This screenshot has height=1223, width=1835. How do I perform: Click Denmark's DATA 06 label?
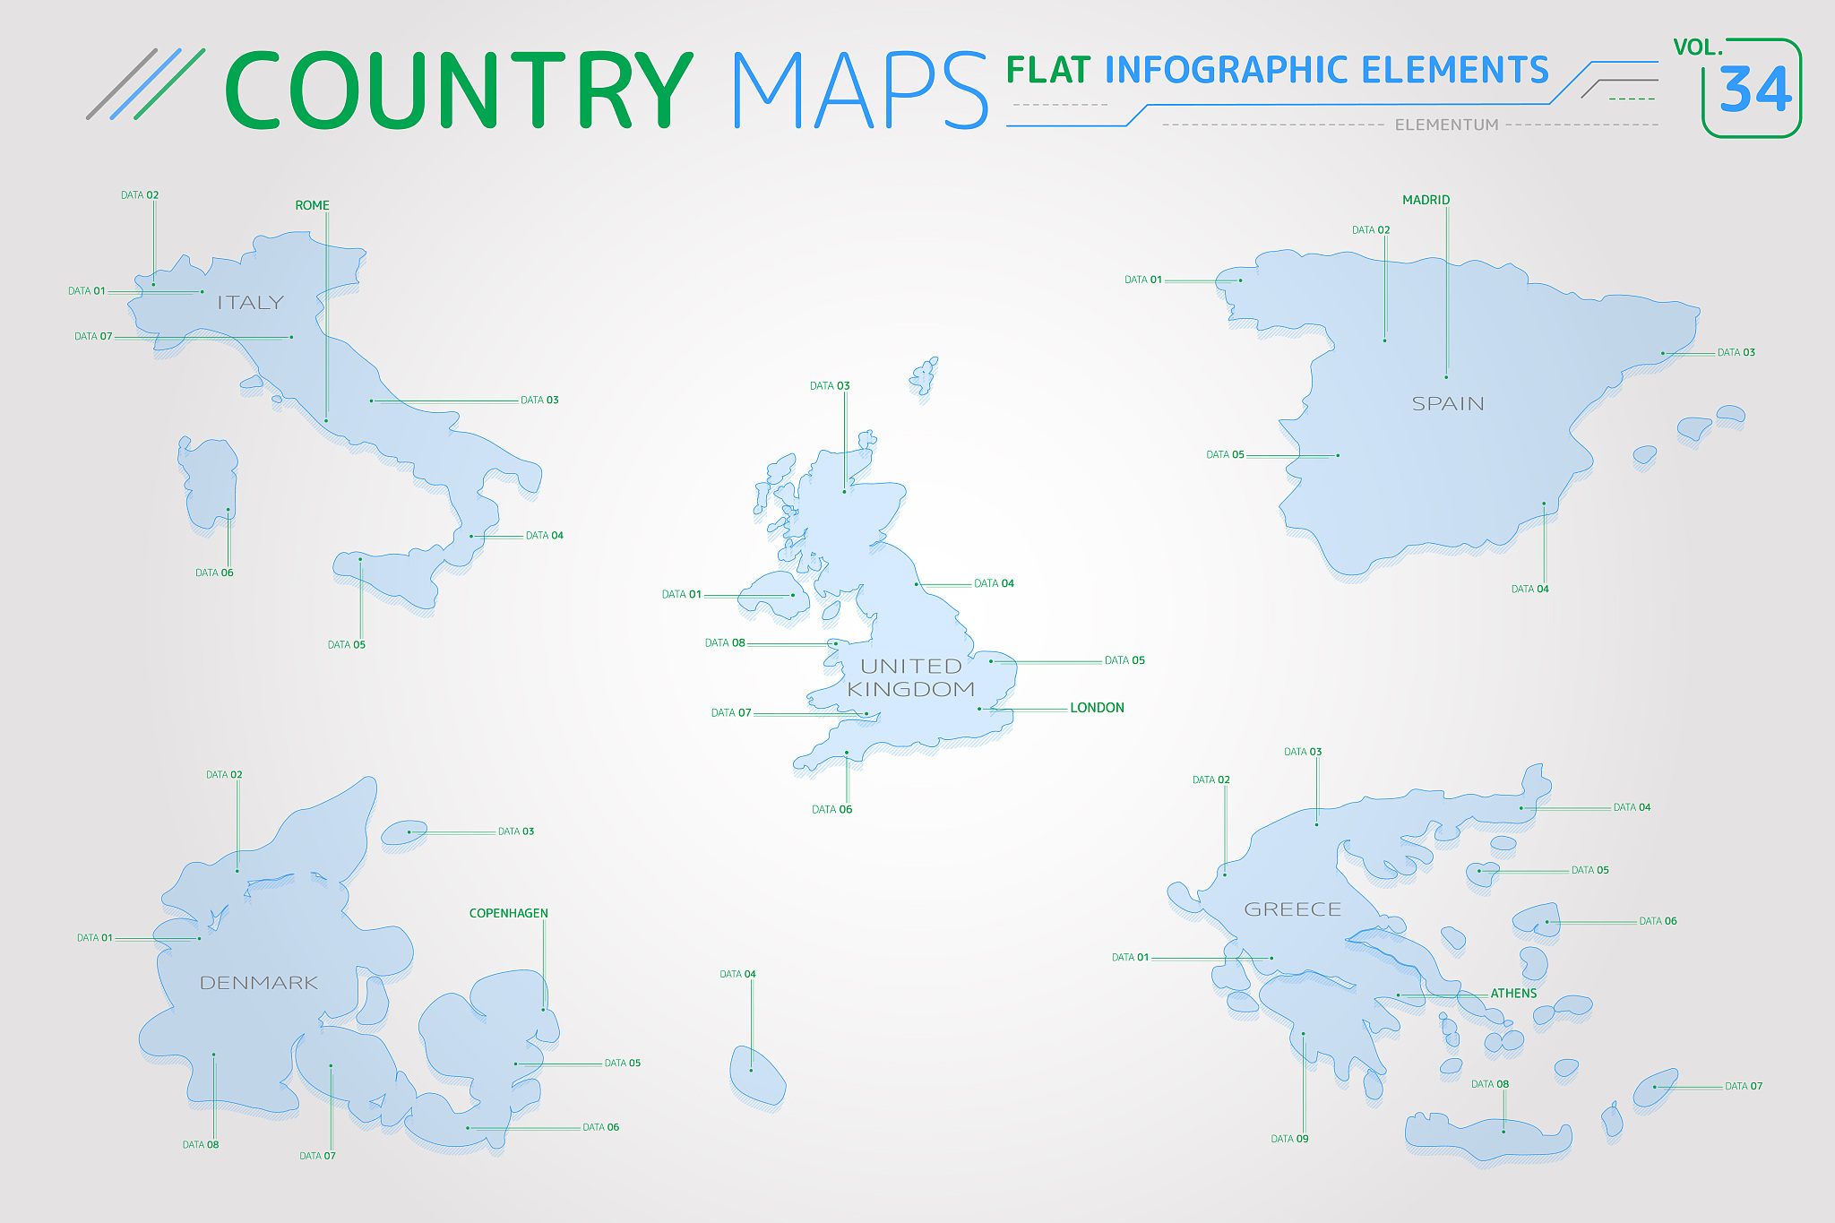600,1128
